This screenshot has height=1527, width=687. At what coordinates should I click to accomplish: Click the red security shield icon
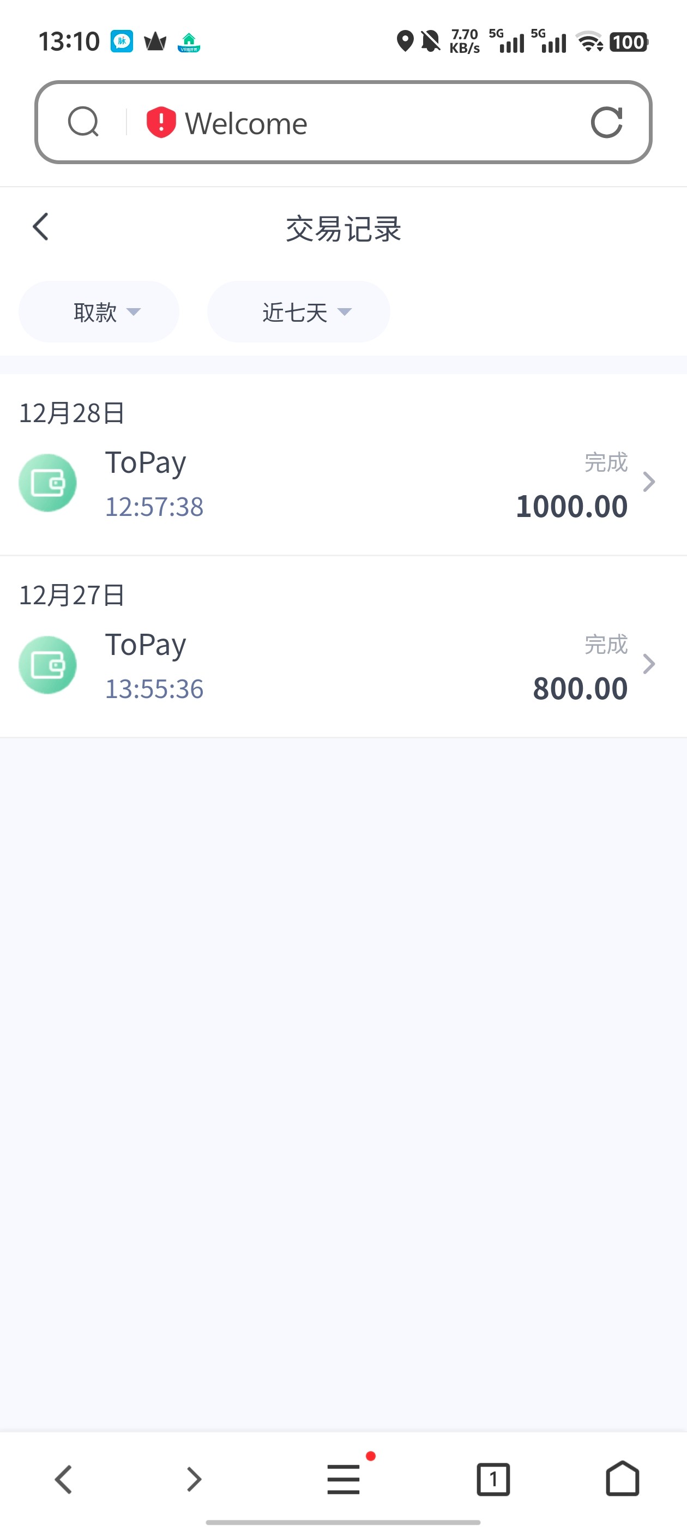(161, 122)
